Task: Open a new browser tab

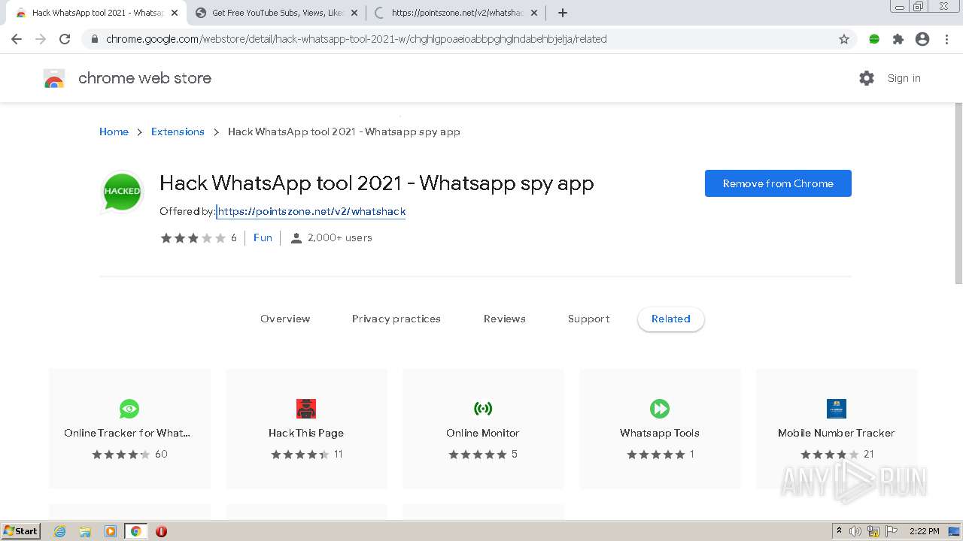Action: tap(563, 13)
